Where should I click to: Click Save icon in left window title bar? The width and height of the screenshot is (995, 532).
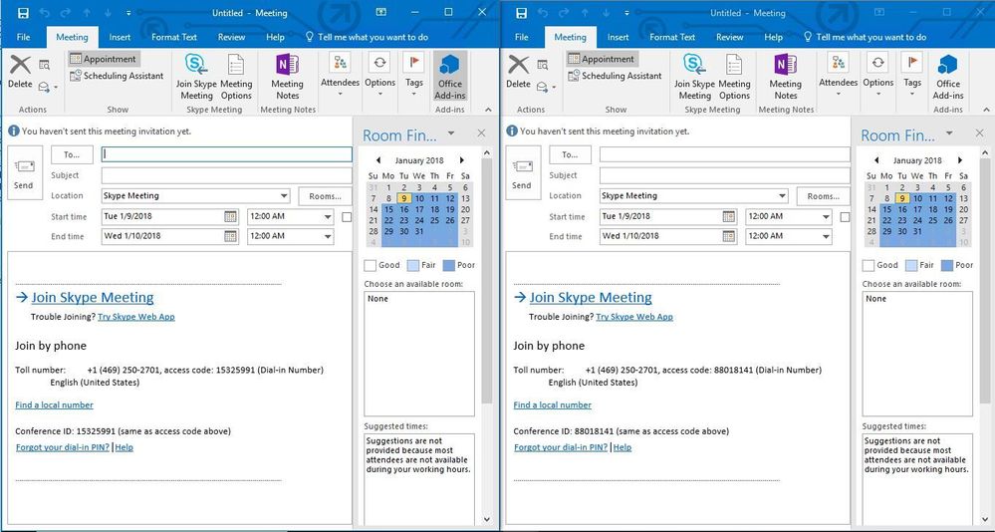pos(23,13)
